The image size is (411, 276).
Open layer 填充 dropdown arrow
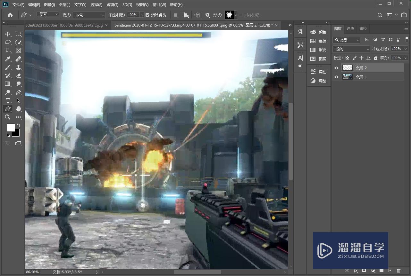pyautogui.click(x=406, y=58)
